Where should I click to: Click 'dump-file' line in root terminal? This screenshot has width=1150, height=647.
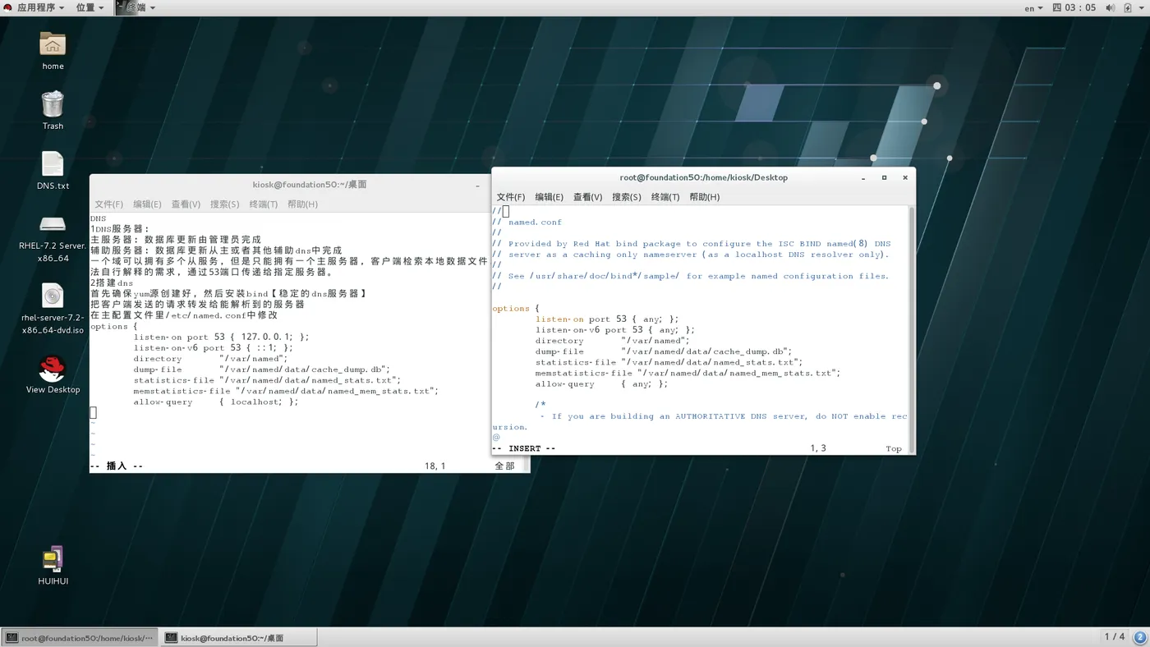tap(664, 351)
